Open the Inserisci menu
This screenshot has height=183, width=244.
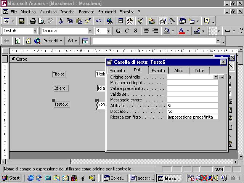pyautogui.click(x=68, y=12)
